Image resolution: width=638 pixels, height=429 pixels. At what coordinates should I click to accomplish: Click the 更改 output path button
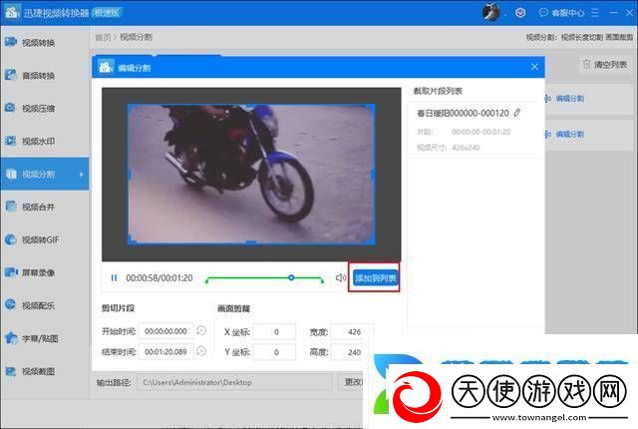click(x=352, y=382)
